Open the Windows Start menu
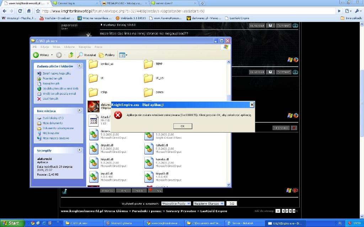The width and height of the screenshot is (364, 227). (x=12, y=223)
